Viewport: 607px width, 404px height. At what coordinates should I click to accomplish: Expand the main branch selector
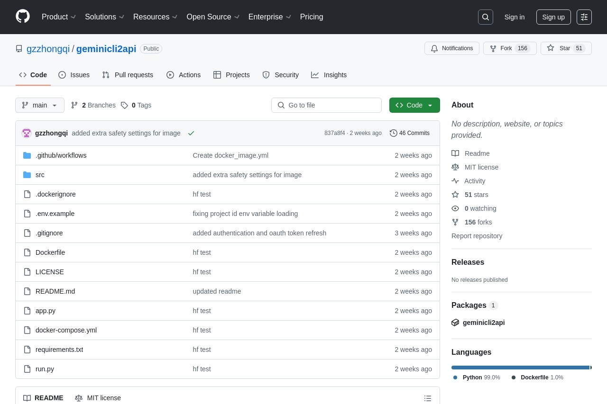point(40,105)
